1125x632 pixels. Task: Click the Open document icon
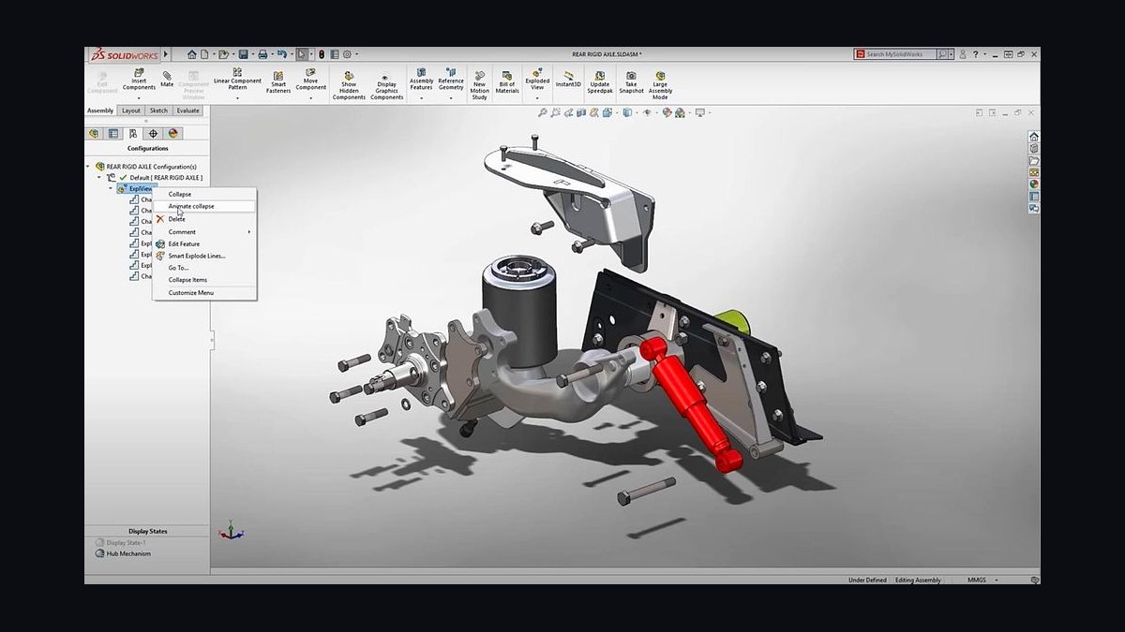(224, 54)
